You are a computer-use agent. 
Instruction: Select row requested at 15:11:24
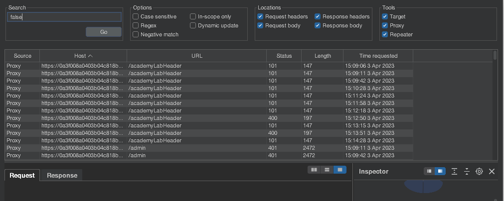coord(209,96)
